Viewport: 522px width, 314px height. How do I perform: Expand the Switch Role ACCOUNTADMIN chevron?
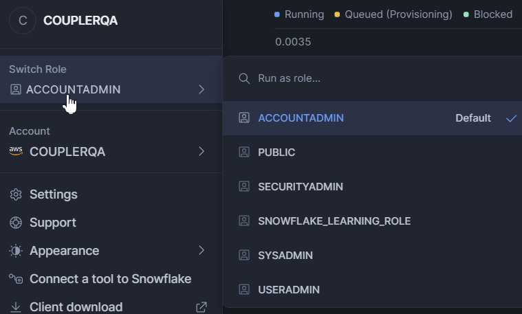(202, 89)
